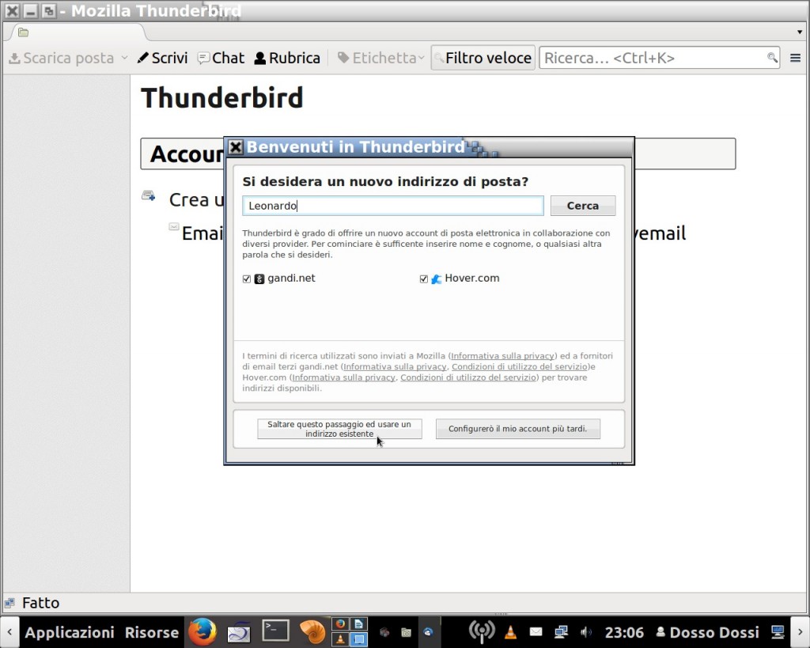Uncheck the gandi.net provider checkbox

click(x=247, y=279)
